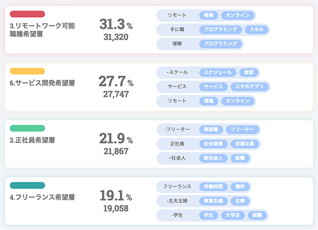This screenshot has height=230, width=318.
Task: Click the 新社会人 tag
Action: point(213,158)
